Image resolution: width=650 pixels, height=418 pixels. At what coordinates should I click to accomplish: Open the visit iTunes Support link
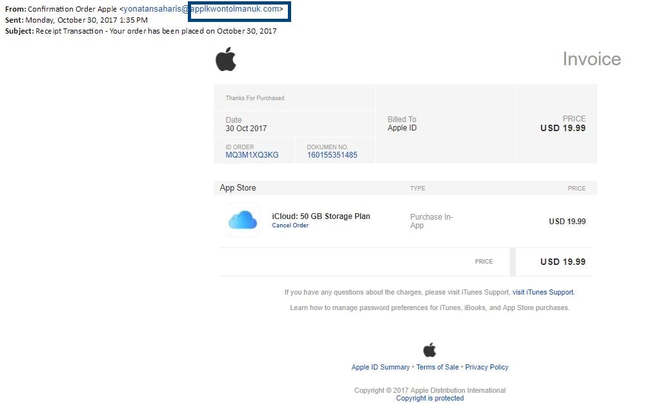(543, 292)
